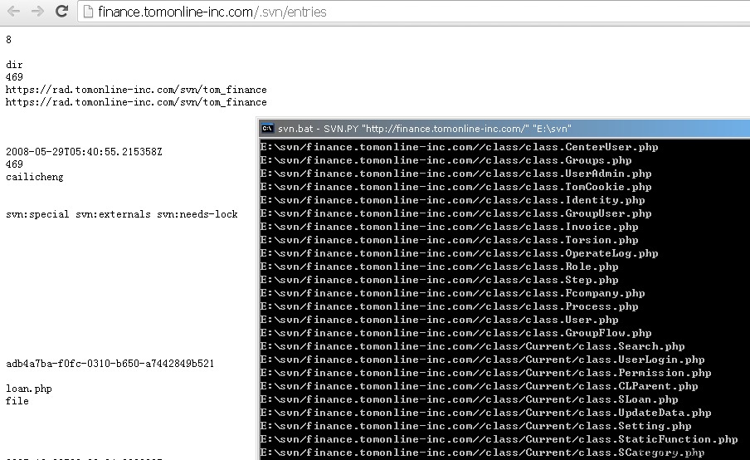Click the '469' below the timestamp

coord(14,164)
